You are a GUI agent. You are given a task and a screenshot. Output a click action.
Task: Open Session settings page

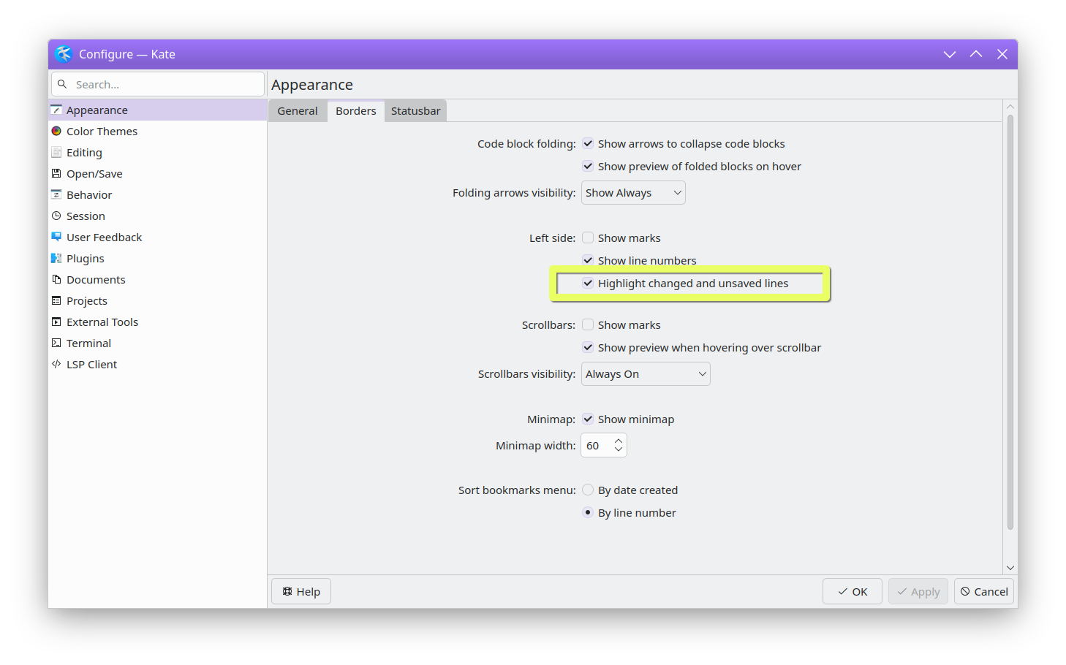pos(158,216)
